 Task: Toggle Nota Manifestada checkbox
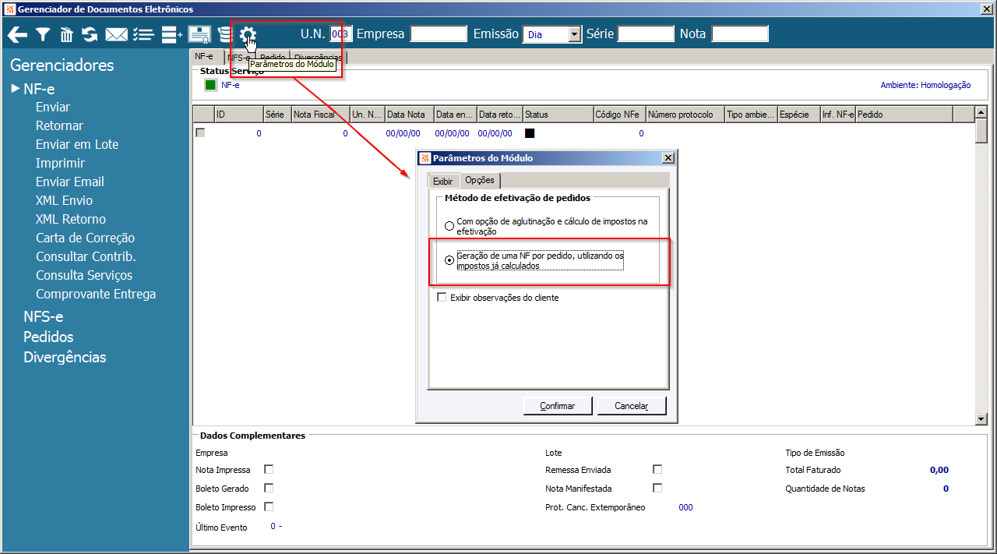tap(657, 488)
